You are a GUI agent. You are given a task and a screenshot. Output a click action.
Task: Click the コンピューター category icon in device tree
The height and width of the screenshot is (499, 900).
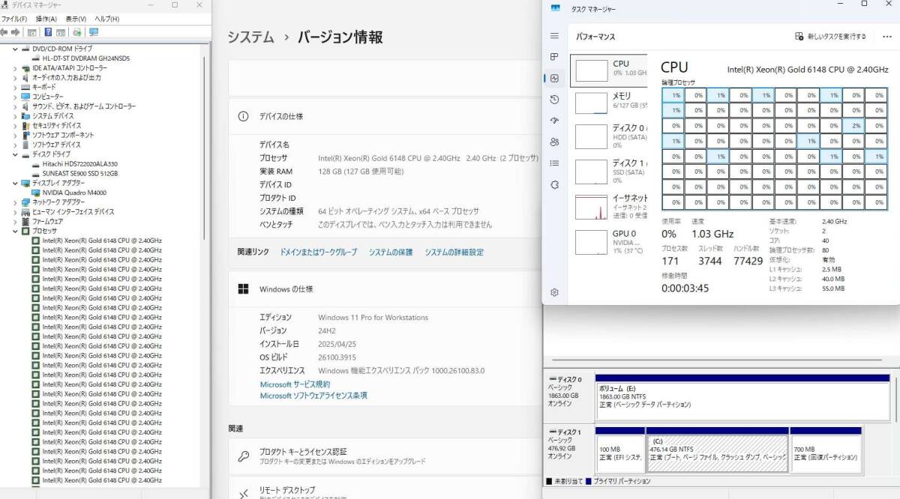26,97
